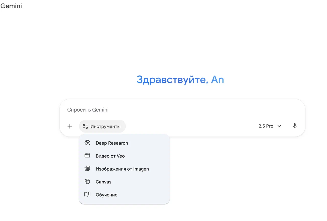Click the Veo video clapper icon
The image size is (327, 221).
(x=87, y=156)
